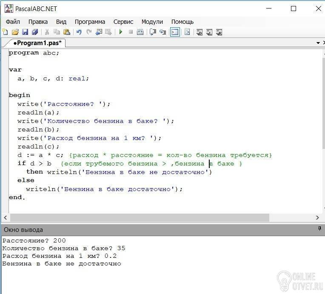Toggle the output window panel button

pyautogui.click(x=175, y=32)
